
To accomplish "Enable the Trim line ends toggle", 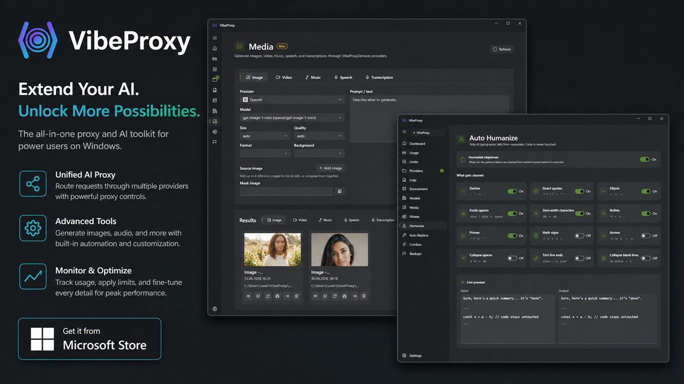I will coord(579,258).
